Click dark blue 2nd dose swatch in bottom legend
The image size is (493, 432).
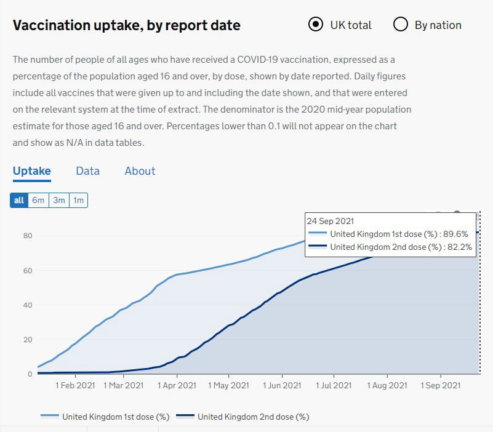(x=185, y=417)
